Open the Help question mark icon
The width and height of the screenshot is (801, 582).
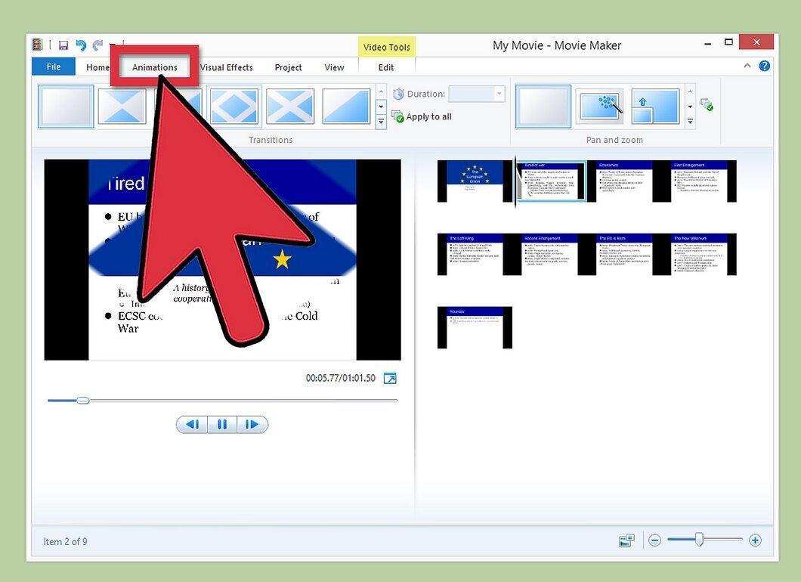[764, 66]
